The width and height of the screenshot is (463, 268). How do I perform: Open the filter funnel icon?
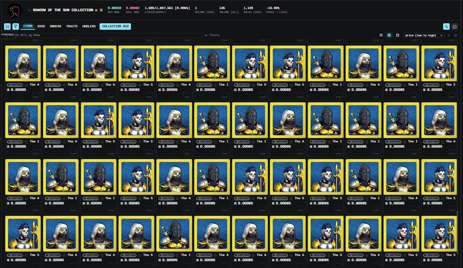click(x=15, y=27)
